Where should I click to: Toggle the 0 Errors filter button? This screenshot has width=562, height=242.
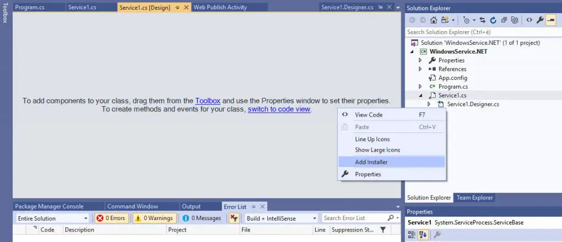point(111,218)
